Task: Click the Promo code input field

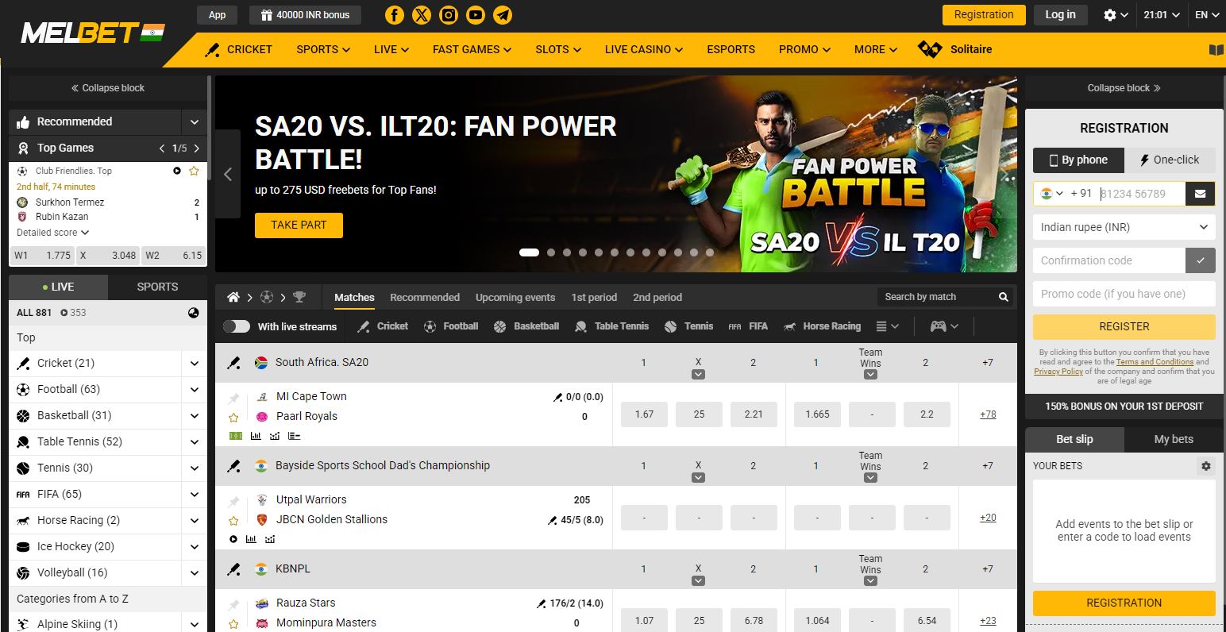Action: (x=1124, y=294)
